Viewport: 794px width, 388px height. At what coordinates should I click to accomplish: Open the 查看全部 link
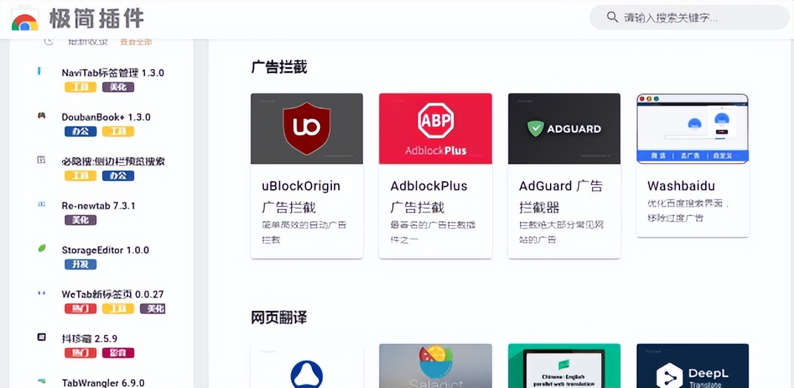click(x=136, y=41)
